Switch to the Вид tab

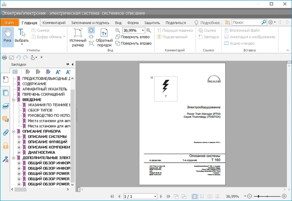click(118, 23)
